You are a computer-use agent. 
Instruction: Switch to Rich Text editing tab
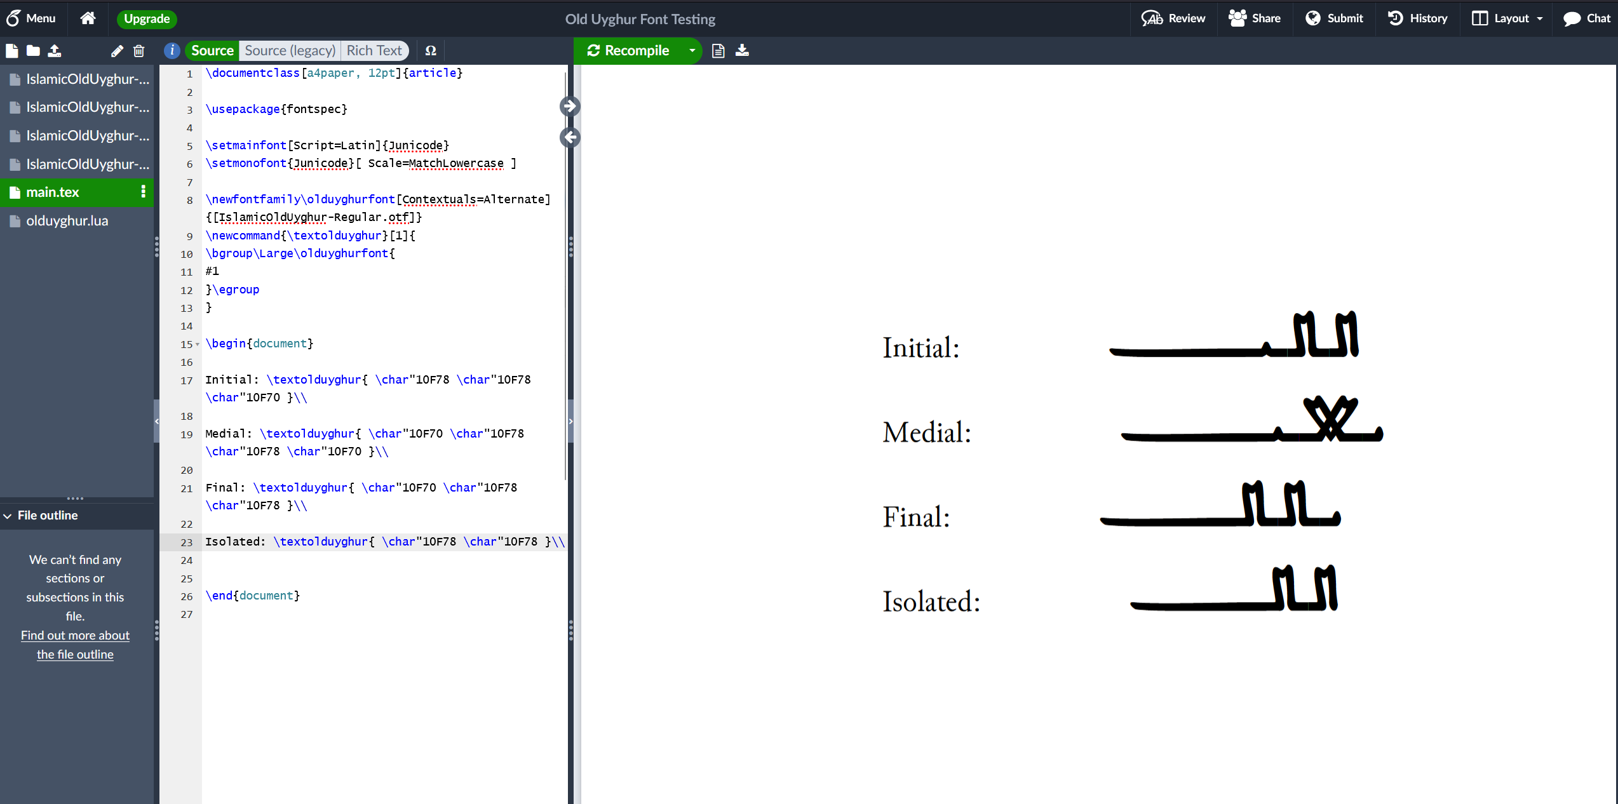click(x=375, y=50)
